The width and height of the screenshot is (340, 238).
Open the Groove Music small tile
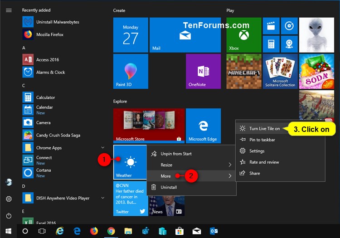pos(289,26)
